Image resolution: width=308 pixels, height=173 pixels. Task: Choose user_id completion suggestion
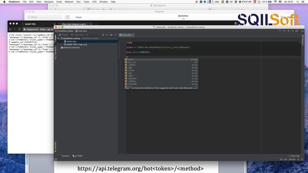pos(161,62)
